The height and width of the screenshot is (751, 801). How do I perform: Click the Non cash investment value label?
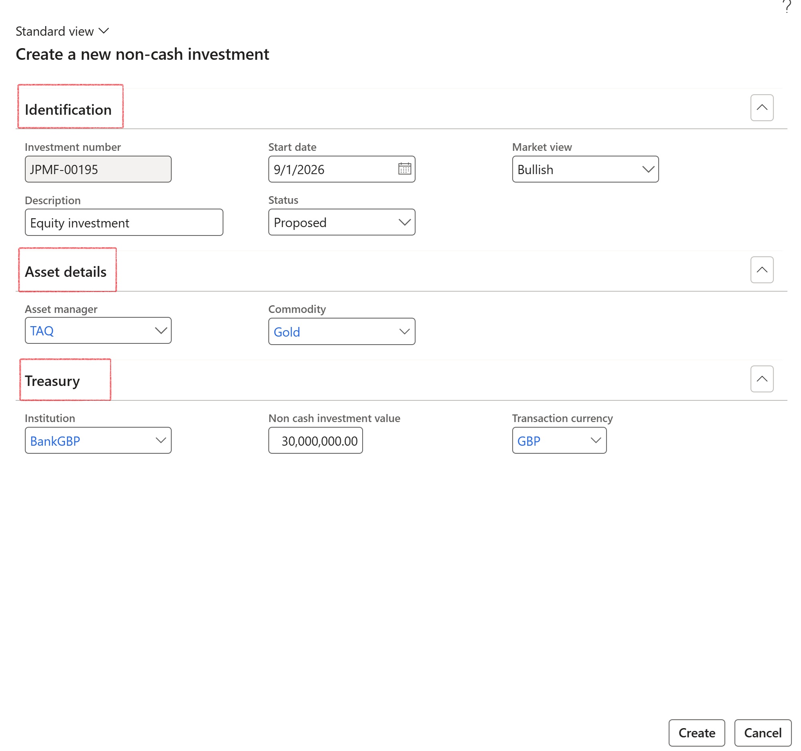tap(334, 418)
